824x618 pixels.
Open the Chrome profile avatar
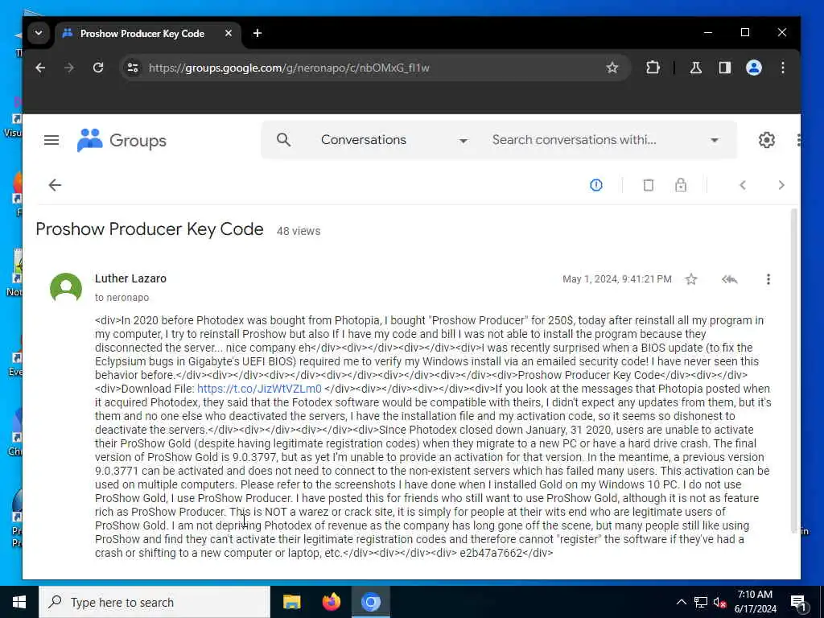tap(754, 68)
